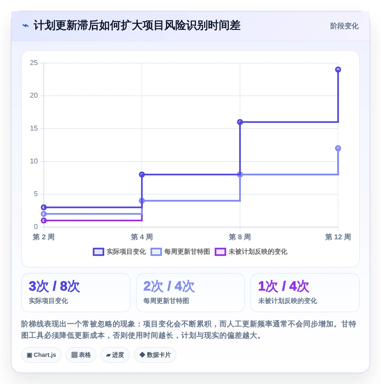Click the week 2 purple point at 1

click(44, 220)
